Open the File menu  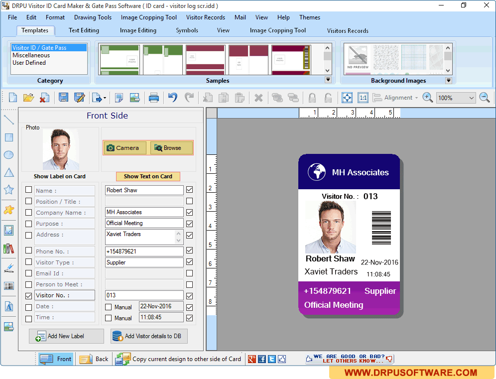tap(12, 17)
